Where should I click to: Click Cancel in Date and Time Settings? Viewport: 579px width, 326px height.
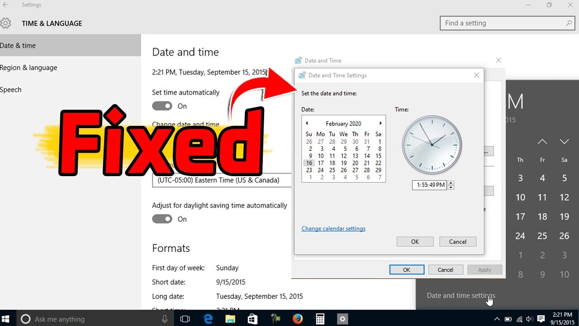click(458, 242)
